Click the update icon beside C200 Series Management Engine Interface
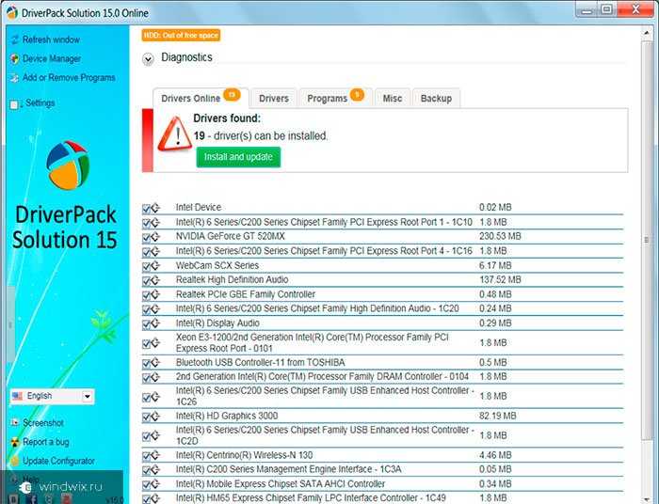Viewport: 659px width, 504px height. tap(155, 469)
